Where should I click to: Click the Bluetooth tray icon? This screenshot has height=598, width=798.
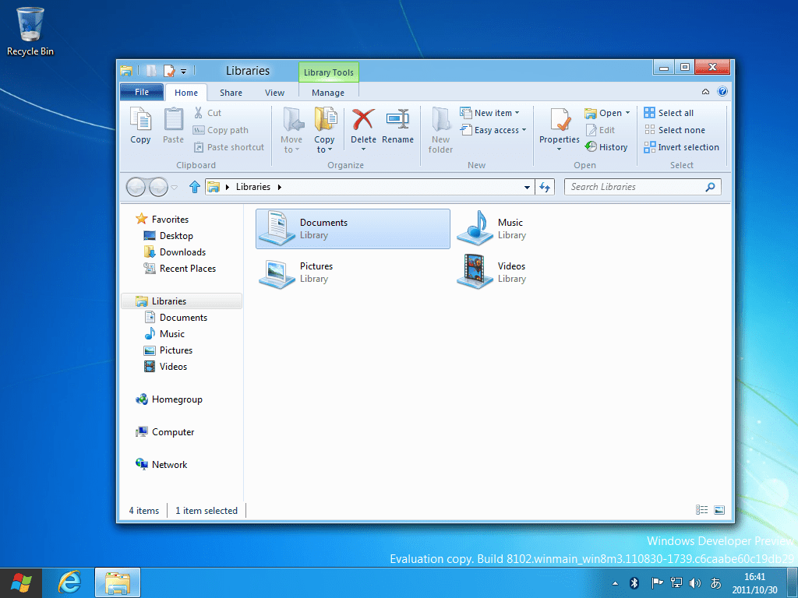(x=634, y=582)
